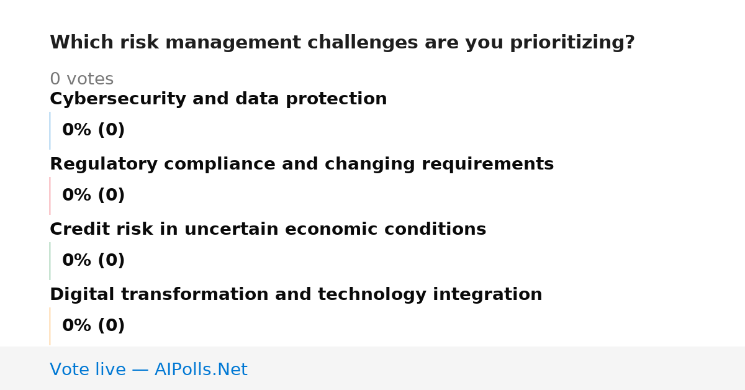Click the orange Digital transformation result bar
Image resolution: width=745 pixels, height=390 pixels.
pyautogui.click(x=50, y=326)
